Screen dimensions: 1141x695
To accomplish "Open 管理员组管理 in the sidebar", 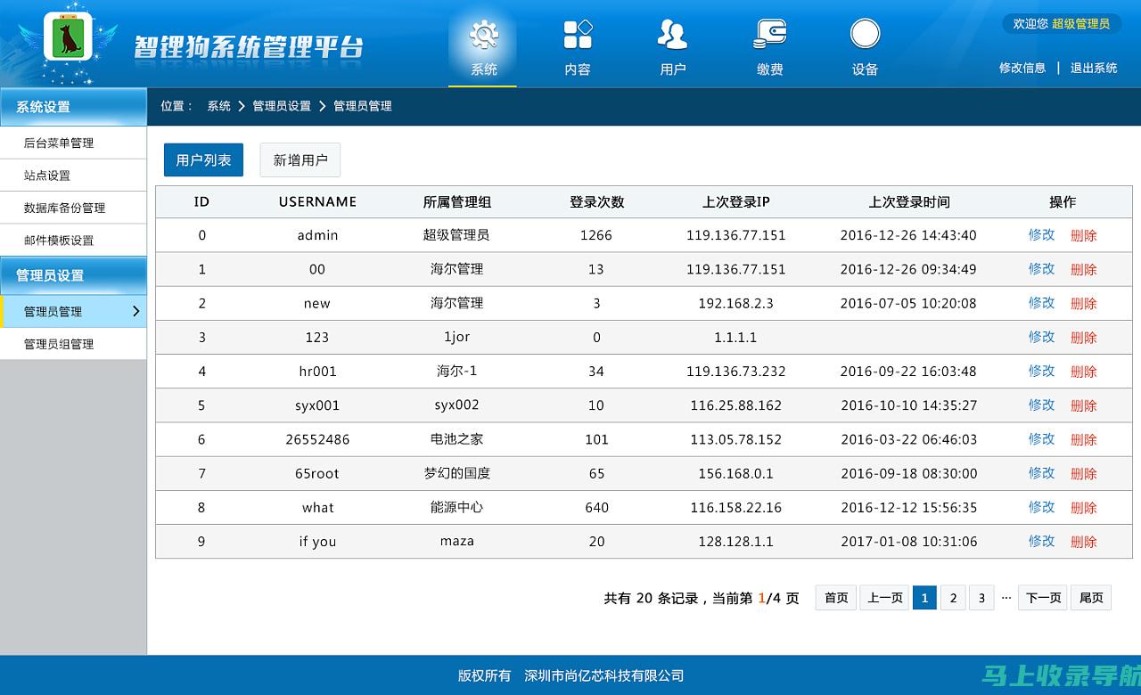I will tap(73, 344).
